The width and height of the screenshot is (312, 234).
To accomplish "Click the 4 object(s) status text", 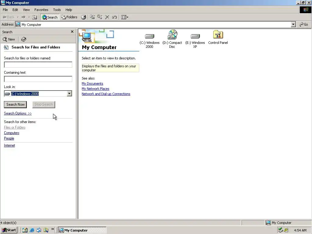I will (x=8, y=223).
